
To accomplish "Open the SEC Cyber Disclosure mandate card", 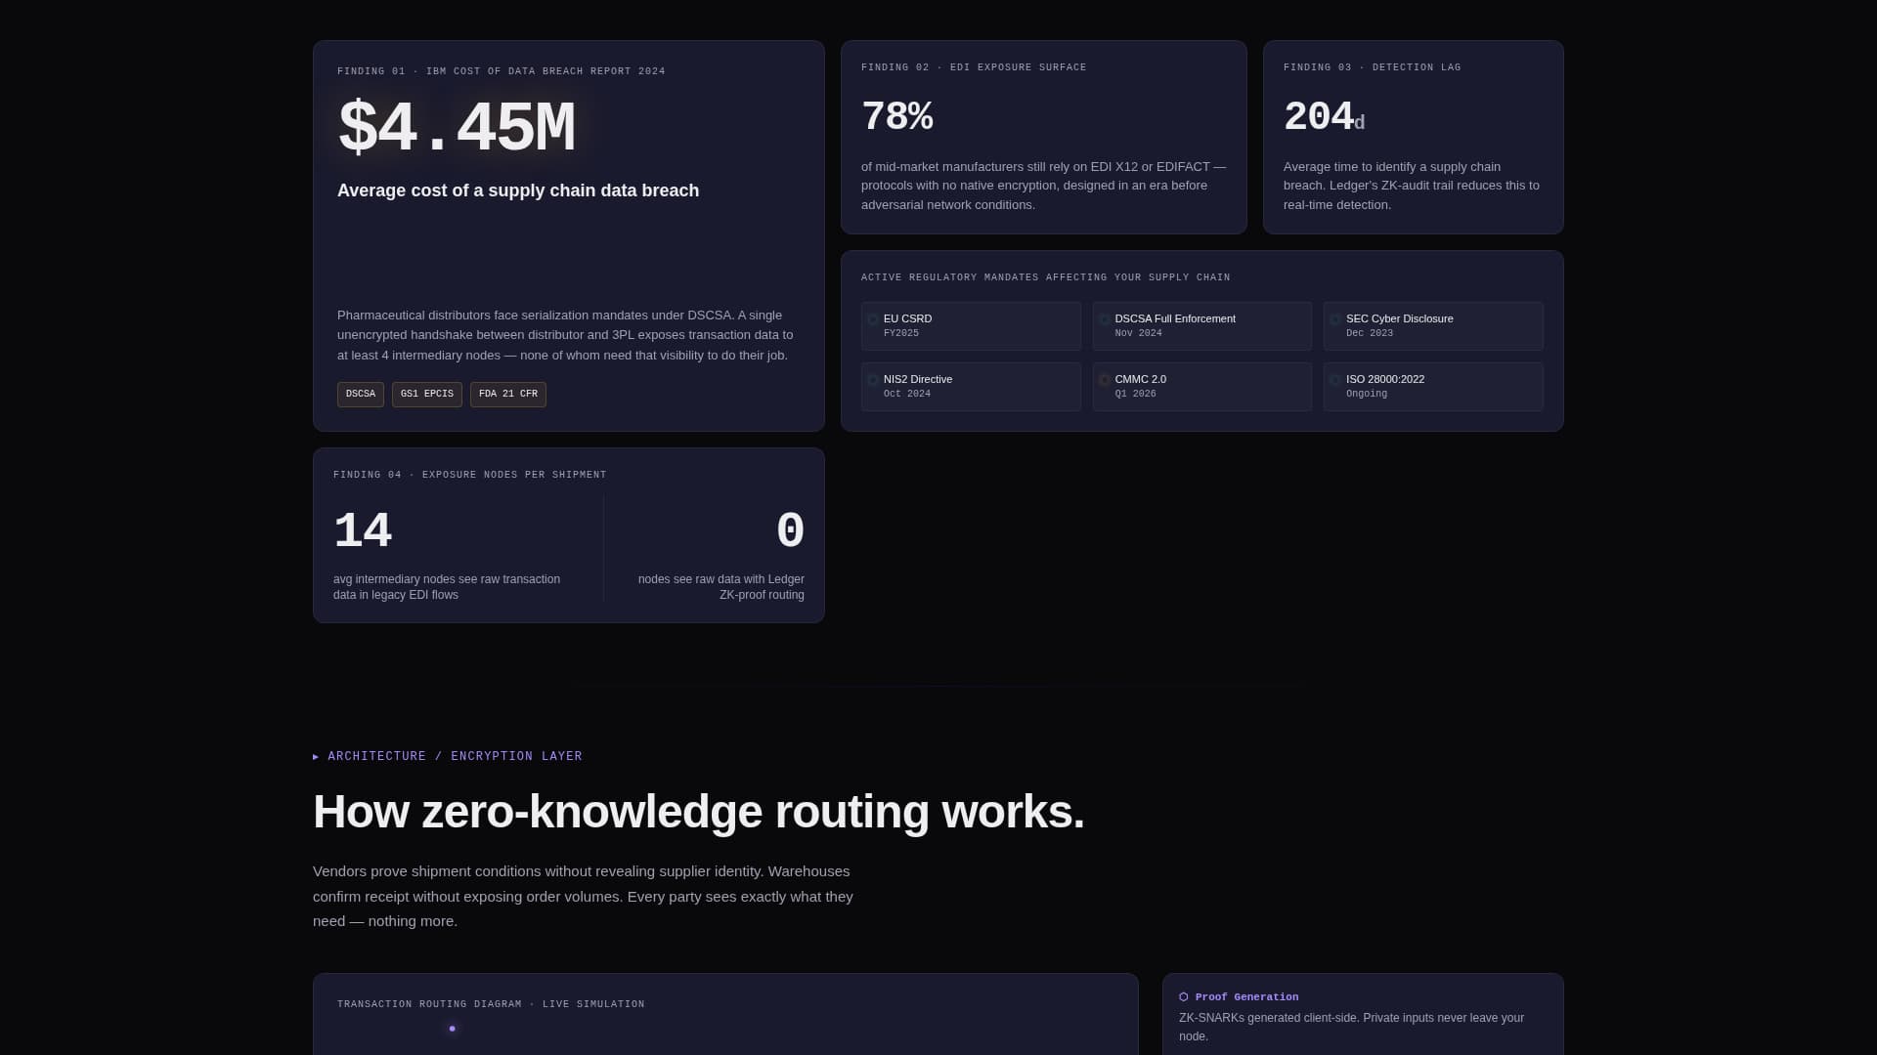I will point(1433,326).
